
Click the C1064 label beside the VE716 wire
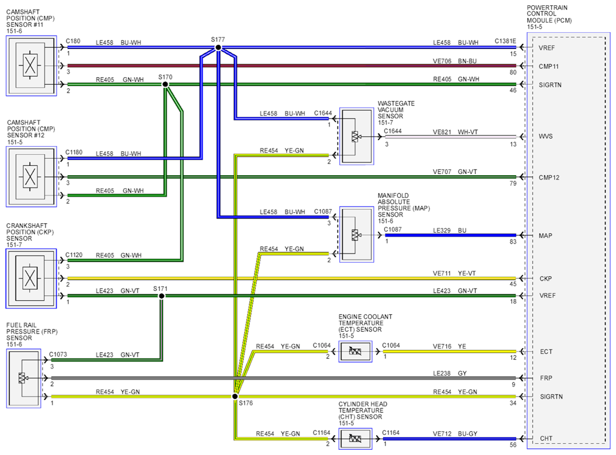(391, 345)
